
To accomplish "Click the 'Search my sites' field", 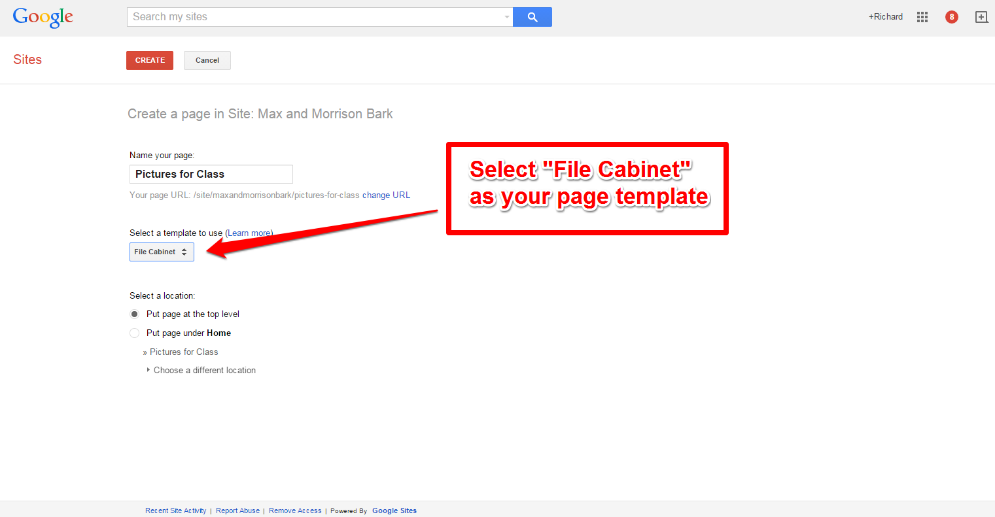I will tap(320, 17).
